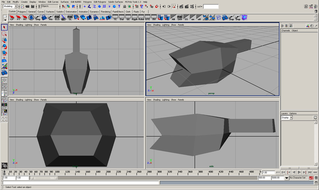Open the Options menu in layer editor

click(x=293, y=113)
